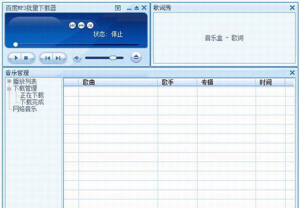Stop playback with the stop button

pyautogui.click(x=26, y=58)
